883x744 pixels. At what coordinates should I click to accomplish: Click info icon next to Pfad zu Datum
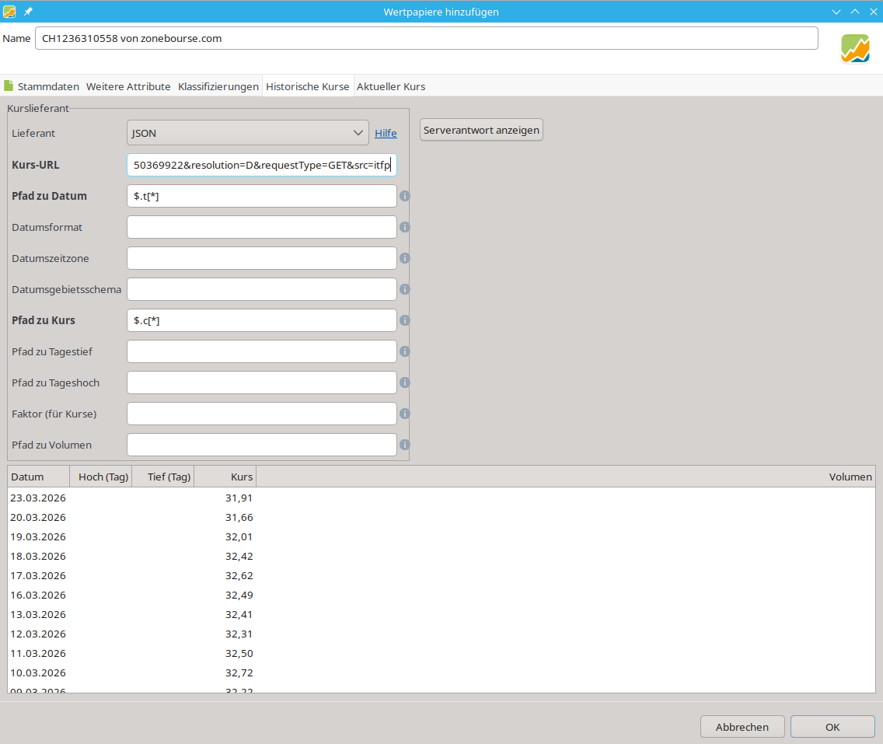tap(404, 196)
